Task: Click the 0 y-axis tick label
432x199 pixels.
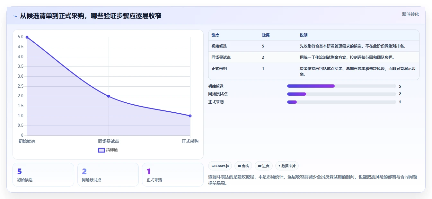Action: [22, 135]
